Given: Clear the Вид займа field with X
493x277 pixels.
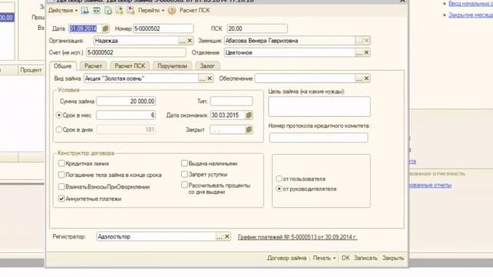Looking at the screenshot, I should click(210, 78).
